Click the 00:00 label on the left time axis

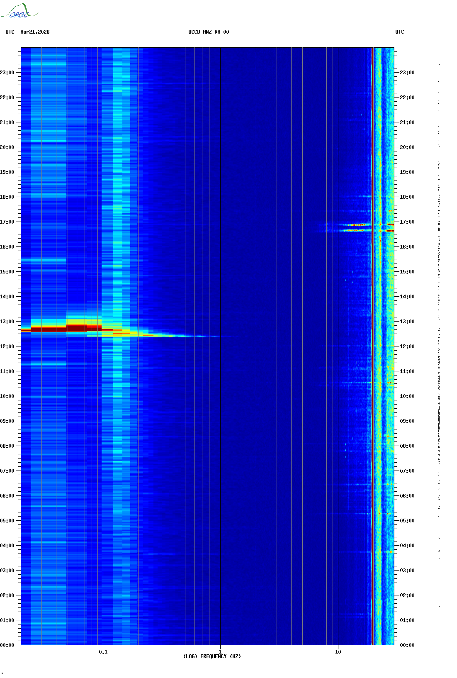pos(7,645)
